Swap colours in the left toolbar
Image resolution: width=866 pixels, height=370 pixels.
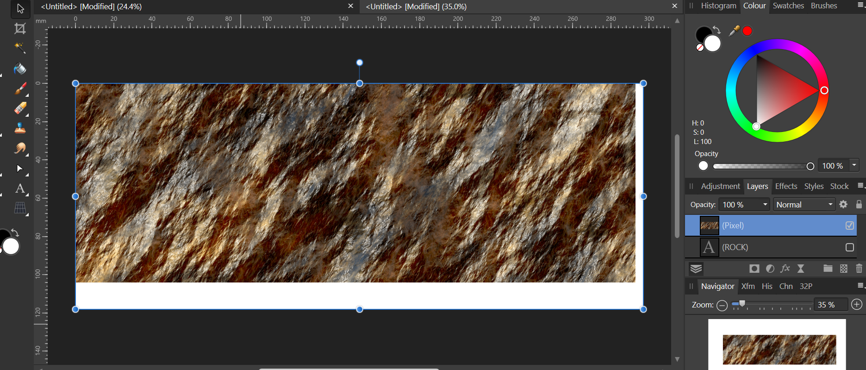pyautogui.click(x=15, y=232)
